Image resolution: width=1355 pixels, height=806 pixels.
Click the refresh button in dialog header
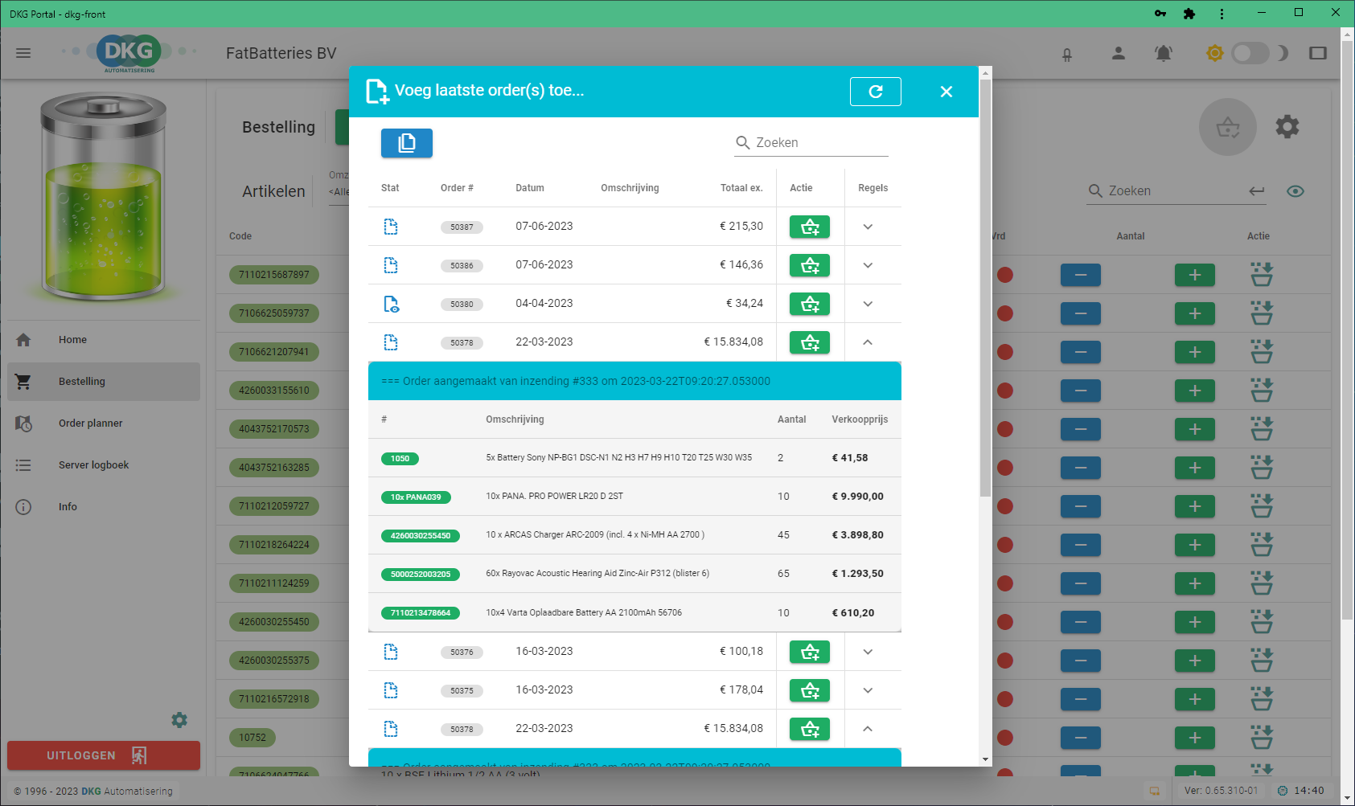(875, 92)
